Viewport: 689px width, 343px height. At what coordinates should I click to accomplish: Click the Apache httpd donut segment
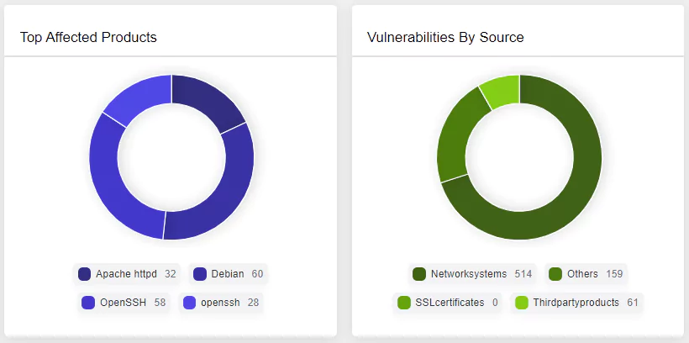tap(206, 102)
